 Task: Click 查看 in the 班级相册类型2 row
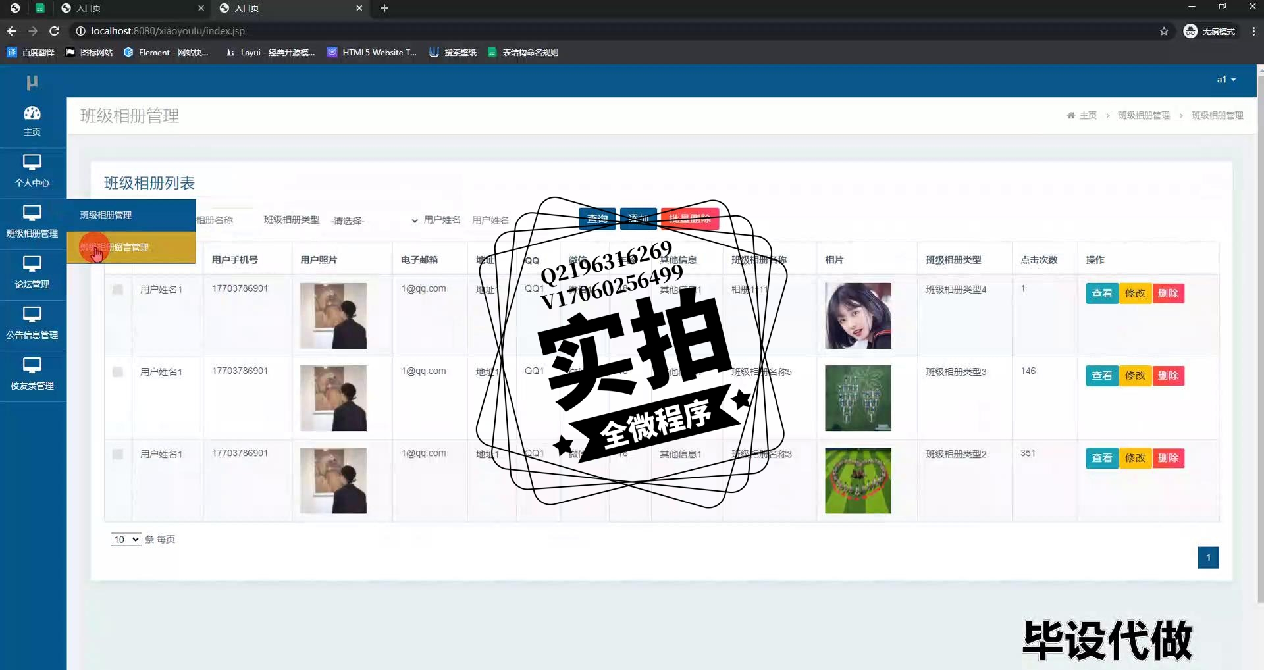(x=1102, y=458)
